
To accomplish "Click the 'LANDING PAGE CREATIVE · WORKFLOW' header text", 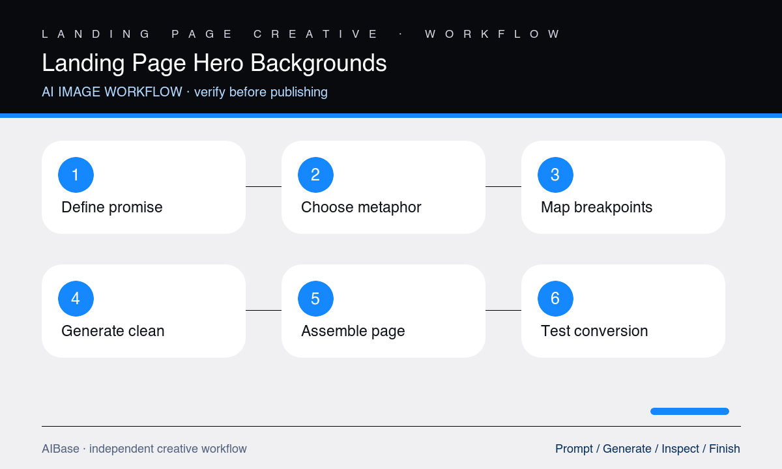I will tap(300, 34).
